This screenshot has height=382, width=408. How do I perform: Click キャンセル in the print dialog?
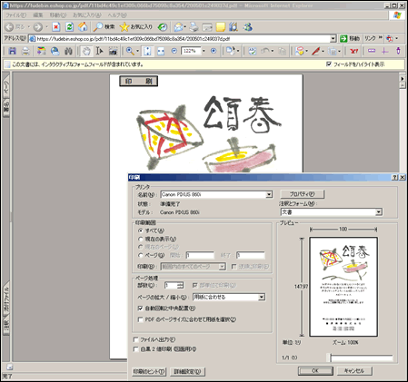pyautogui.click(x=354, y=371)
